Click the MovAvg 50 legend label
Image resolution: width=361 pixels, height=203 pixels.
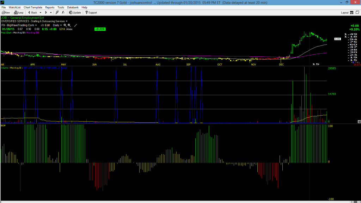coord(19,33)
